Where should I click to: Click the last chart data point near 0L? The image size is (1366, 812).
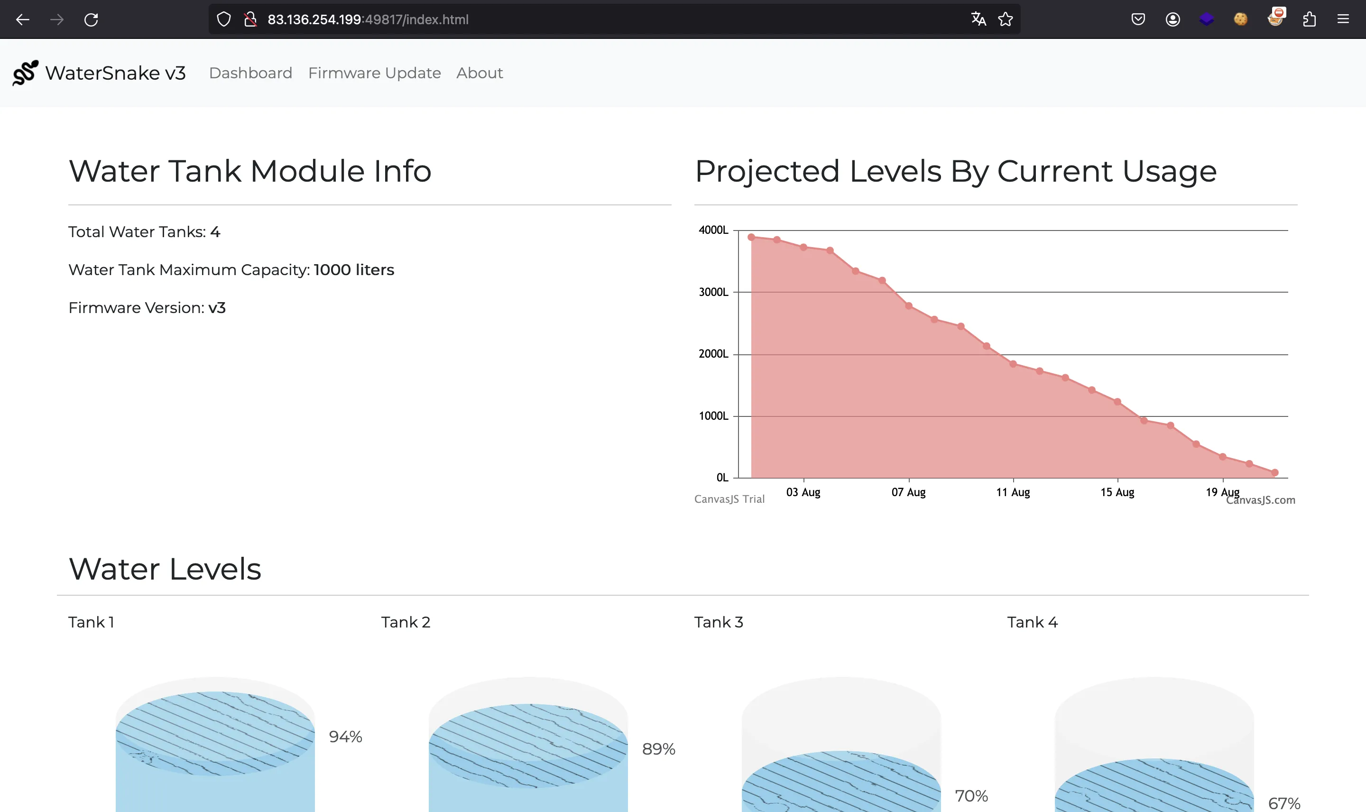coord(1274,472)
